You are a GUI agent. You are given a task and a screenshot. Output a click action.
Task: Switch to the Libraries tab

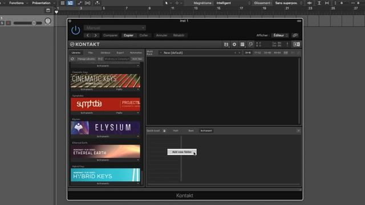(76, 53)
